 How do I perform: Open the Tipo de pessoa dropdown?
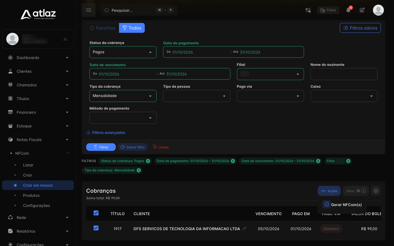[197, 96]
